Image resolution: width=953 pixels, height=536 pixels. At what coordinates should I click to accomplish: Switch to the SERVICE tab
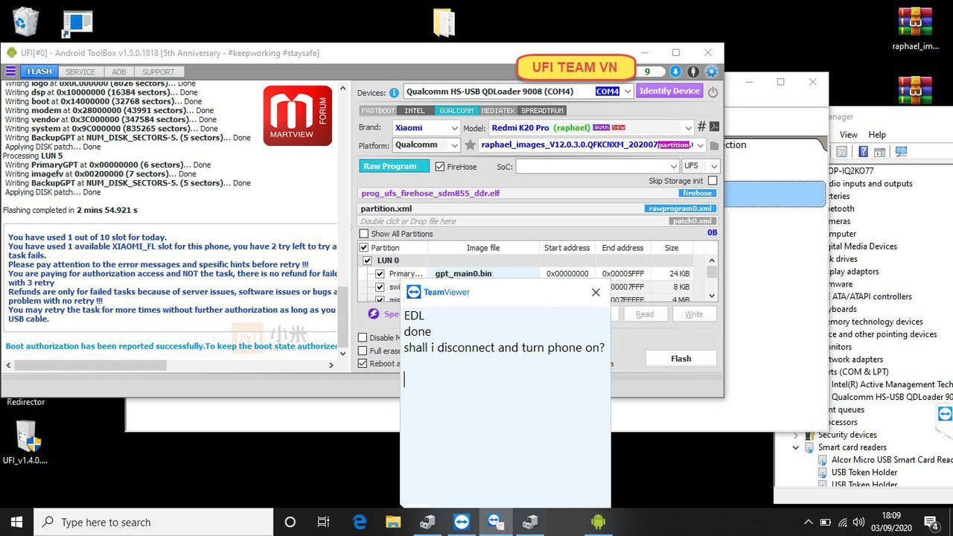pos(80,71)
